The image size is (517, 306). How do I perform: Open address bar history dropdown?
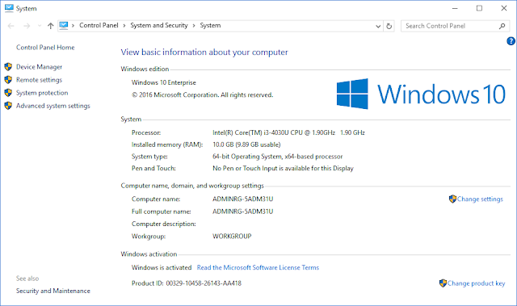[x=378, y=26]
